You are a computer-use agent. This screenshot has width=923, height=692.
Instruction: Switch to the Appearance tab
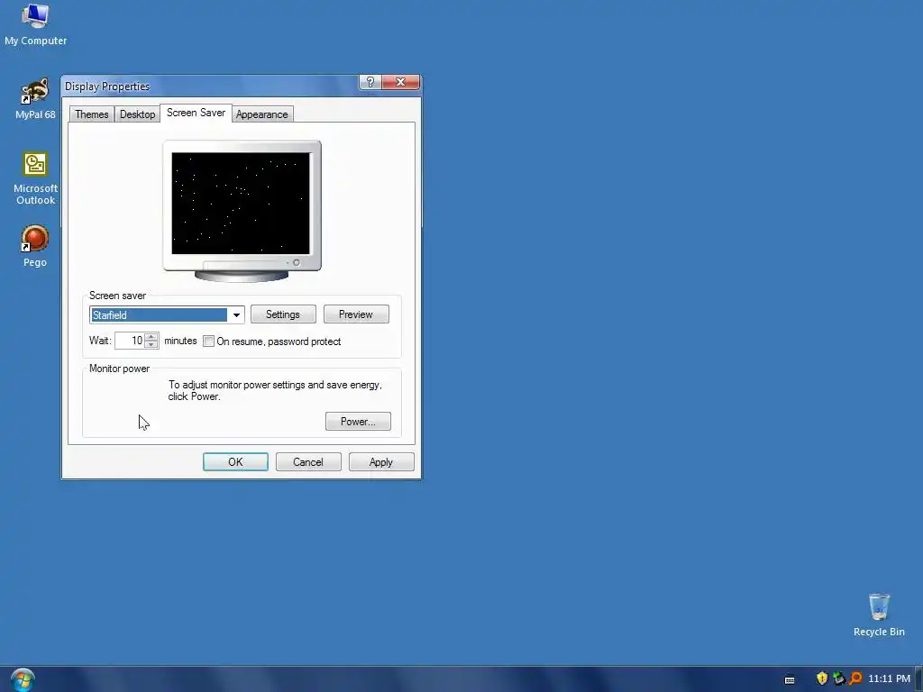coord(262,114)
